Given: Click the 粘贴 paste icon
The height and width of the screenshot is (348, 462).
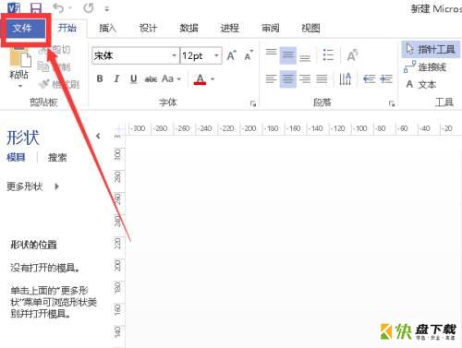Looking at the screenshot, I should [19, 56].
